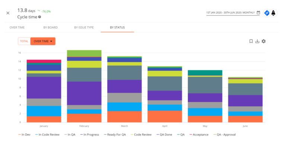Open the calendar date picker icon

tap(258, 13)
